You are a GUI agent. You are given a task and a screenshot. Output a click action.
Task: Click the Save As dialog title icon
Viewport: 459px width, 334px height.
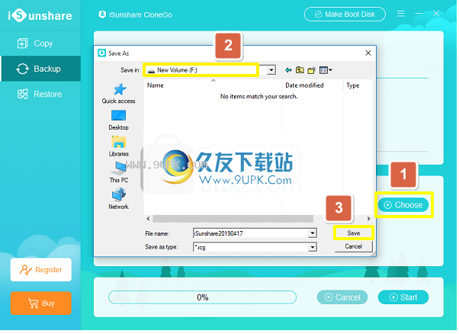point(101,53)
